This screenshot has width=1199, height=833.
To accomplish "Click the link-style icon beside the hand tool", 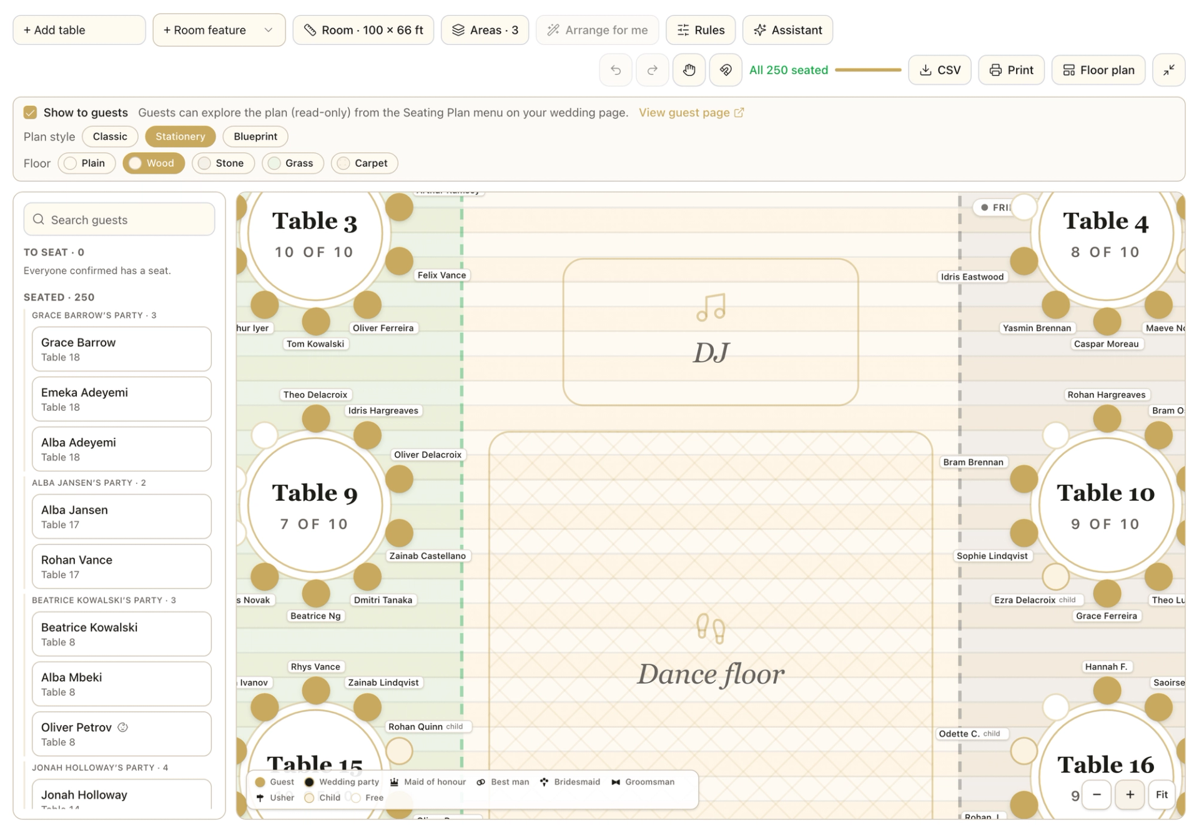I will click(726, 70).
